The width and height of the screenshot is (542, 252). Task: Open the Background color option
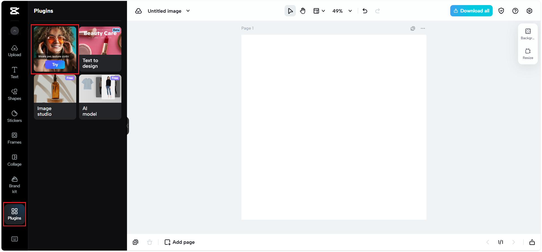click(528, 34)
